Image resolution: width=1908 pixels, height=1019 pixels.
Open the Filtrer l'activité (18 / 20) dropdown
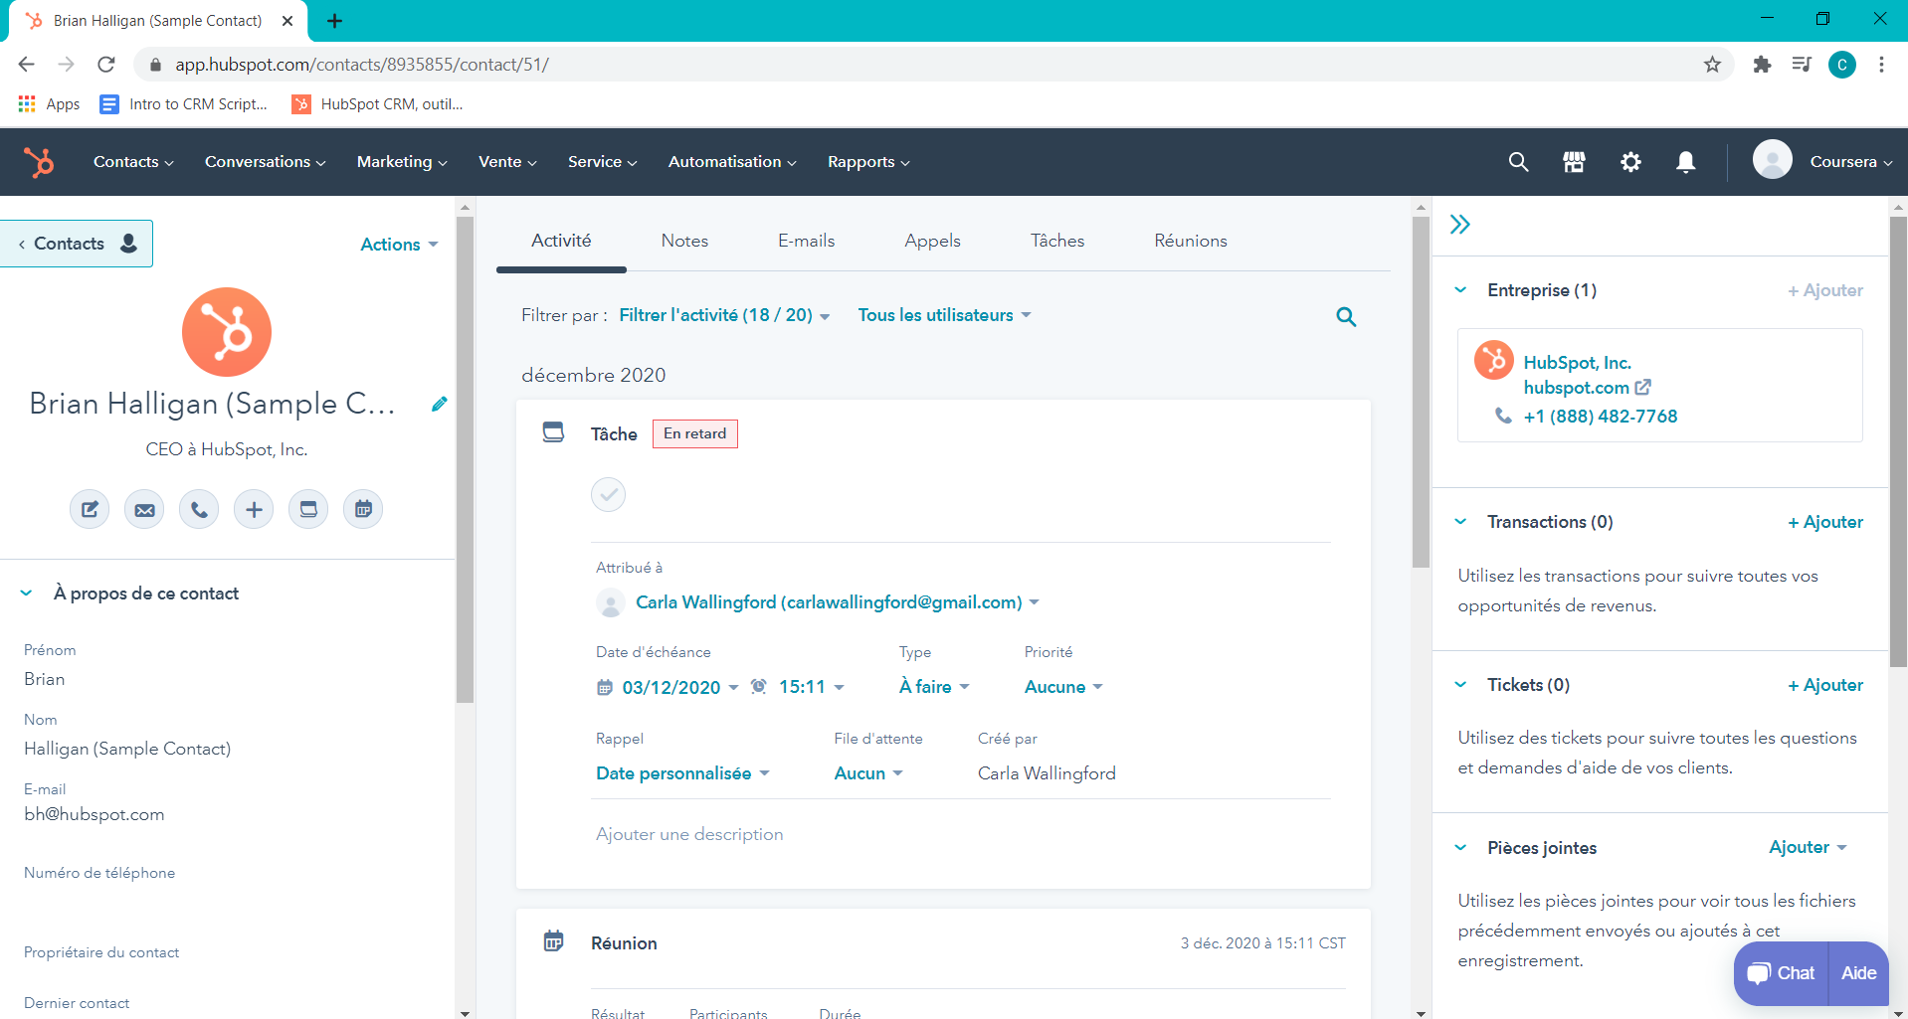pyautogui.click(x=724, y=315)
